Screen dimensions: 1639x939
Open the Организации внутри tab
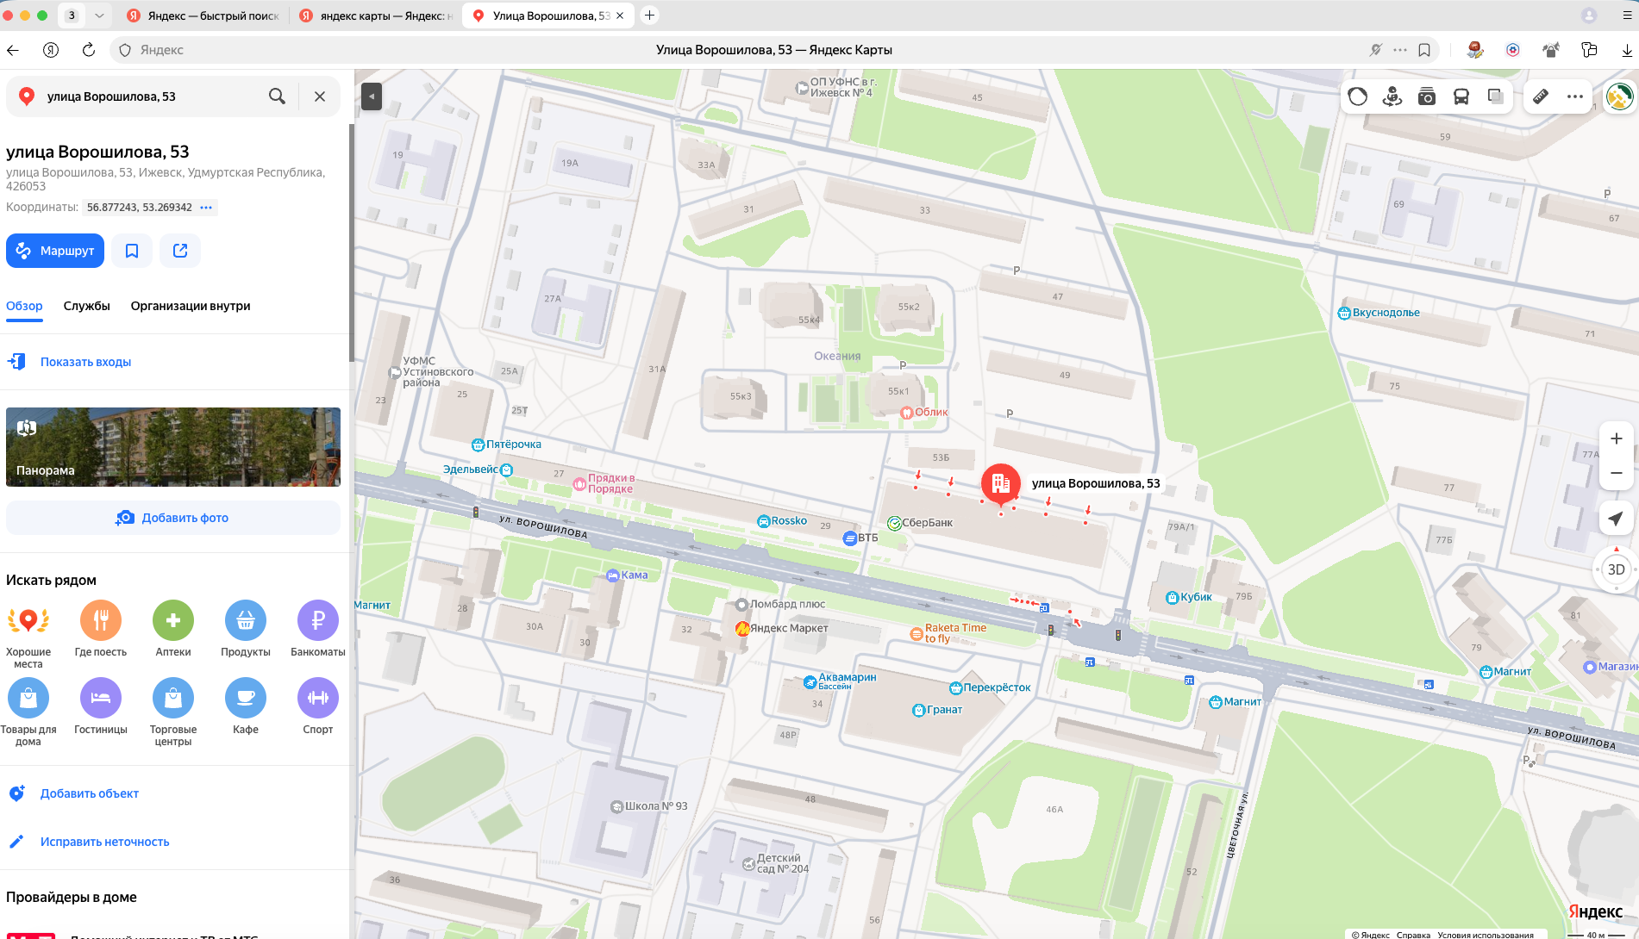(x=191, y=306)
